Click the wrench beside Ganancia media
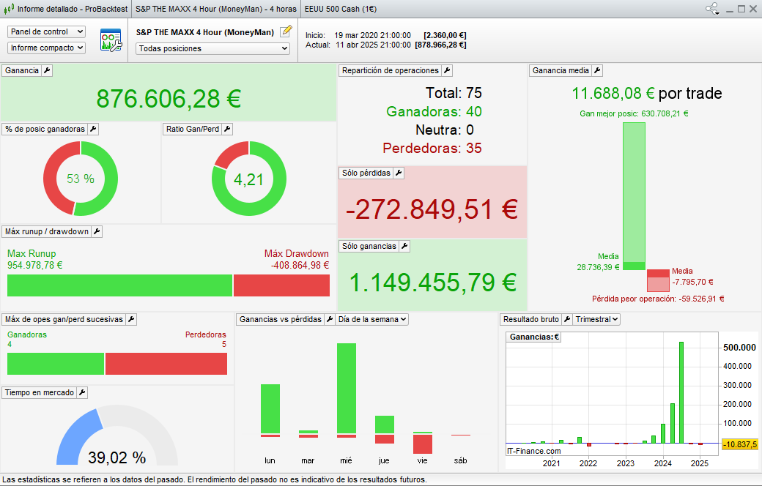The image size is (762, 486). pyautogui.click(x=597, y=70)
